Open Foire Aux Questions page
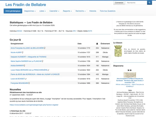 pyautogui.click(x=108, y=11)
